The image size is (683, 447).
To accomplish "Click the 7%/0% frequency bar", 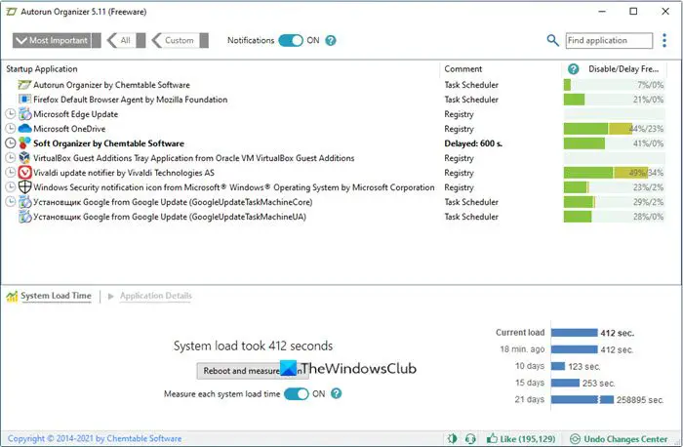I will coord(614,85).
